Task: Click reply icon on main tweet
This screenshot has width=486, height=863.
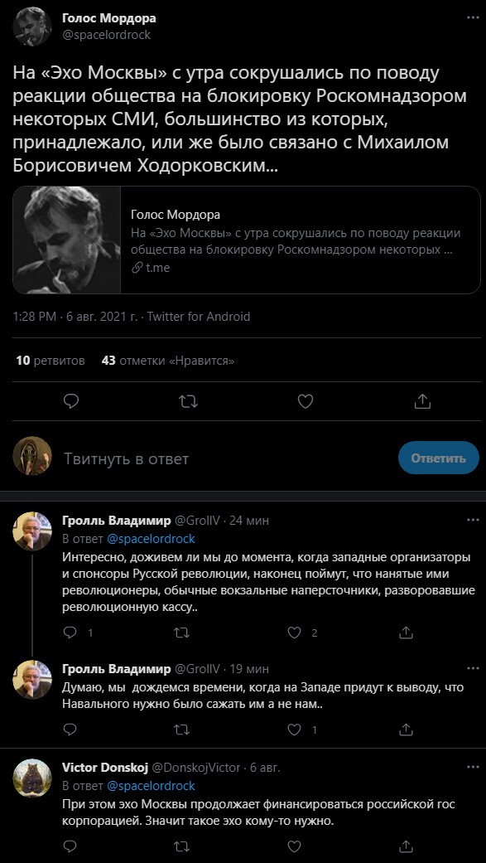Action: pos(71,401)
